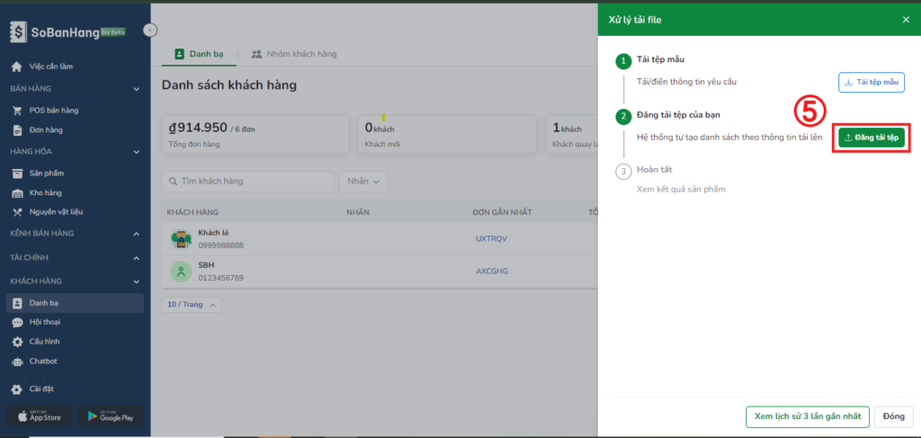921x438 pixels.
Task: Click the SoBanHang logo icon
Action: click(19, 31)
